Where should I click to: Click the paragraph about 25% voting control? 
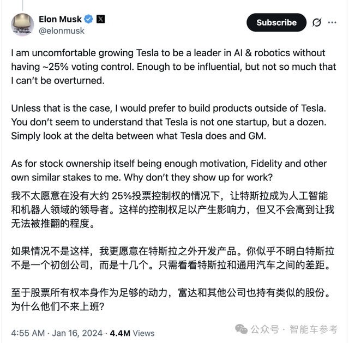(x=168, y=67)
